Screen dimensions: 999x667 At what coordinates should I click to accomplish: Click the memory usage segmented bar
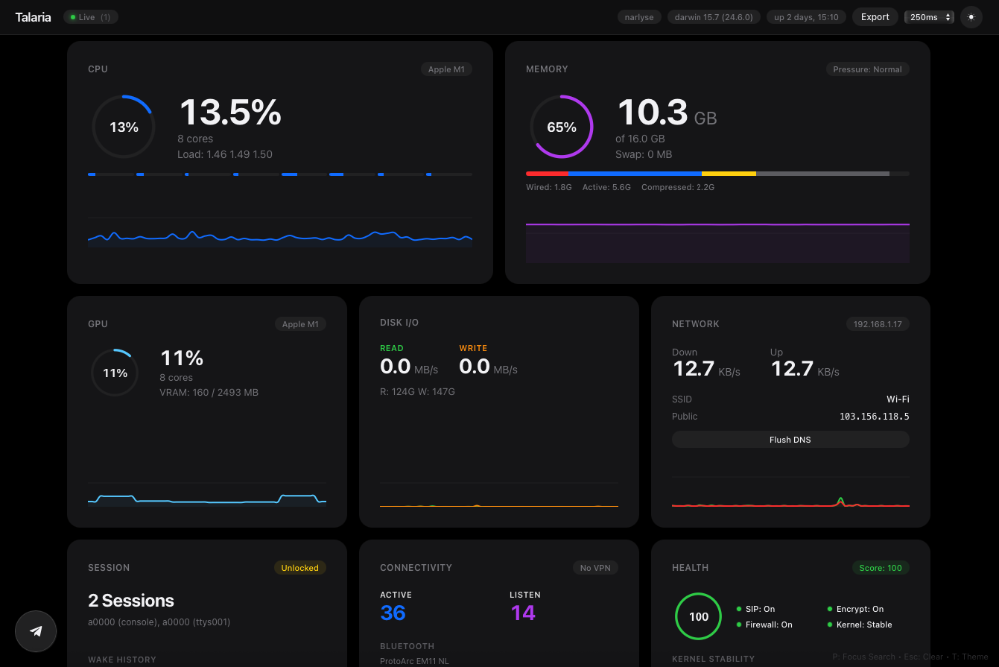[x=717, y=174]
